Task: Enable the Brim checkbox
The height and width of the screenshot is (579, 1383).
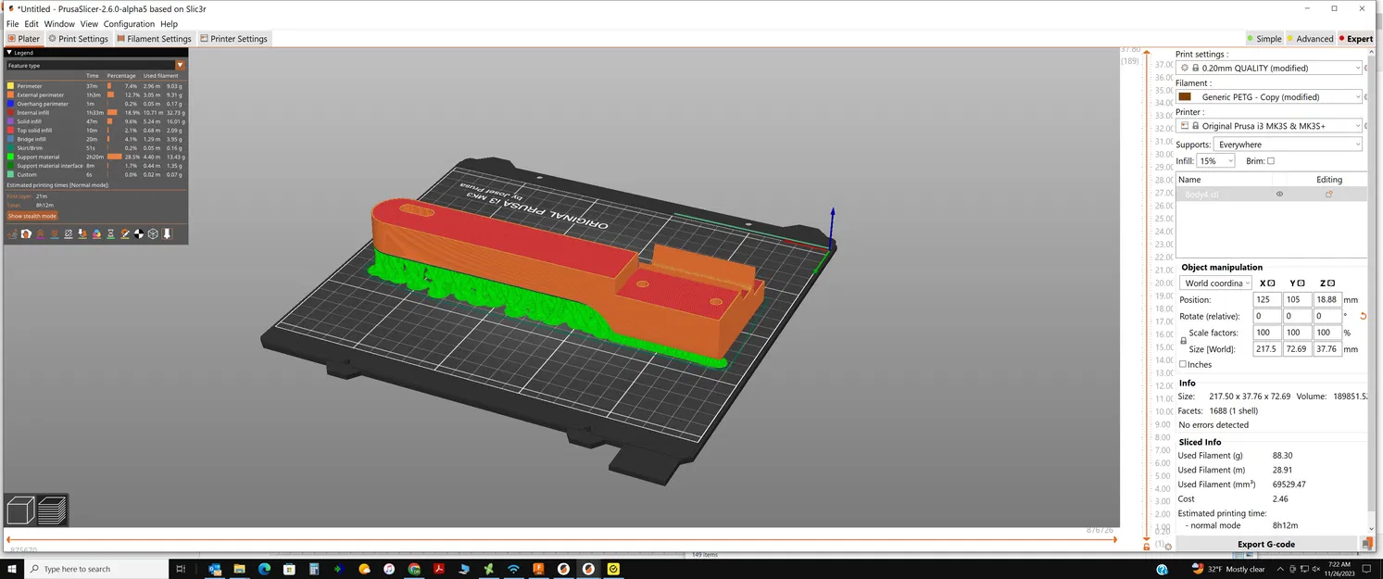Action: point(1271,161)
